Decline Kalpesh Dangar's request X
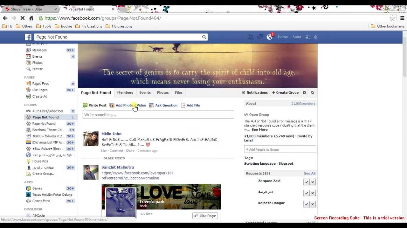Viewport: 407px width, 228px height. click(313, 204)
